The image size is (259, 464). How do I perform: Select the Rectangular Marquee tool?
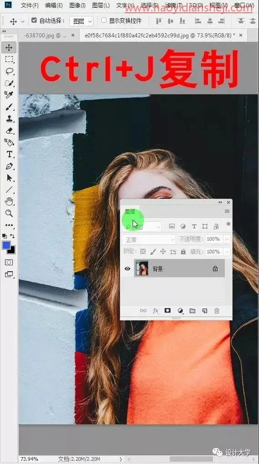[x=9, y=59]
